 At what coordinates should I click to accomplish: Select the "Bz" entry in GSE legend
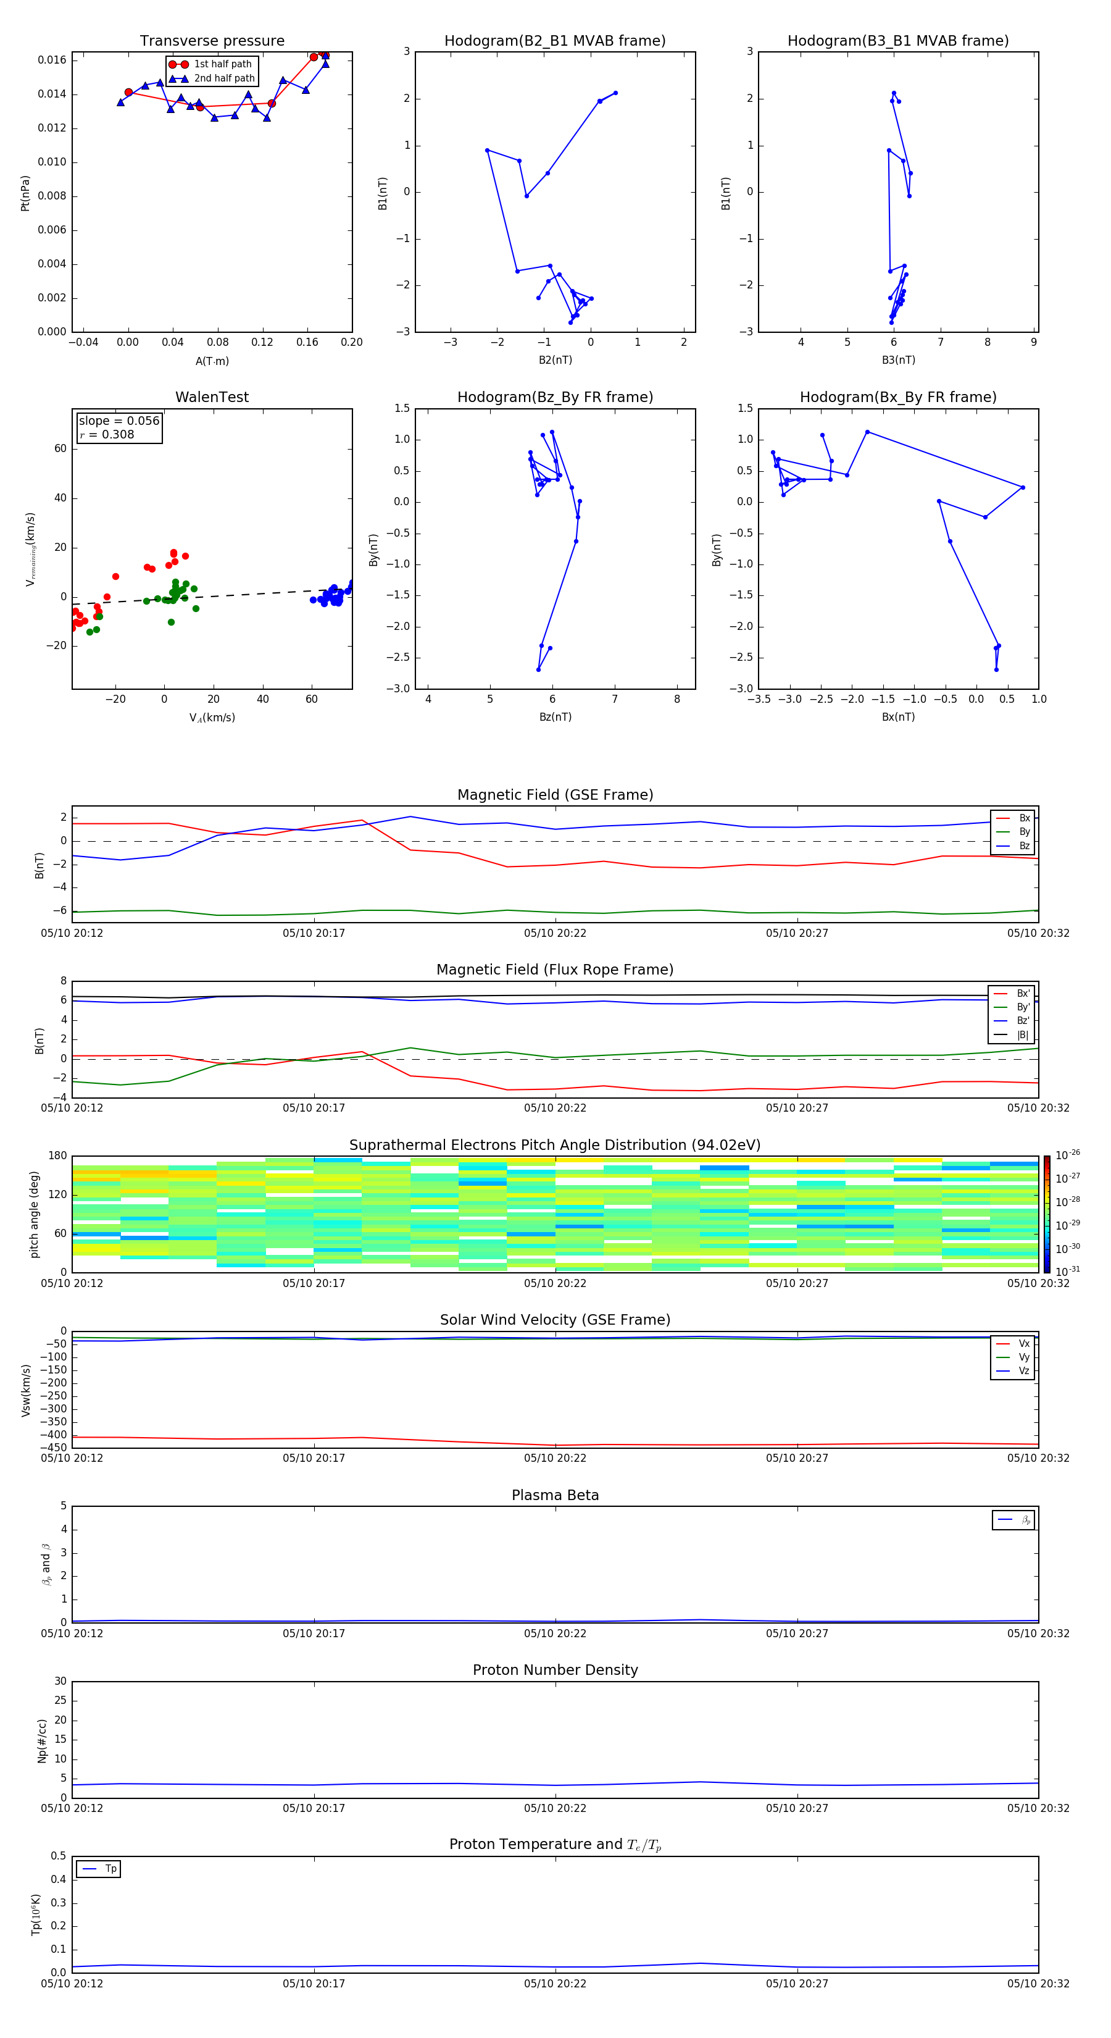pyautogui.click(x=1013, y=845)
